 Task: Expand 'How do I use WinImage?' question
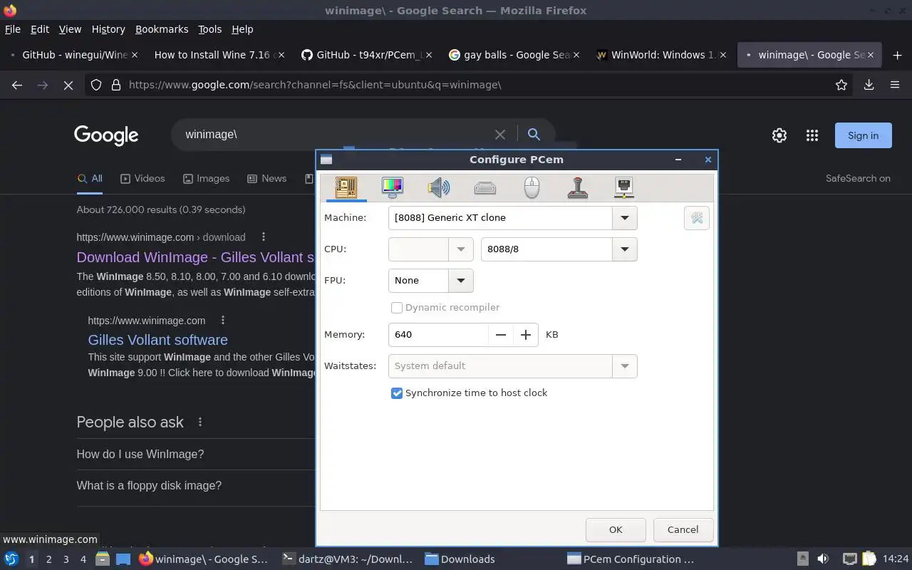(196, 454)
